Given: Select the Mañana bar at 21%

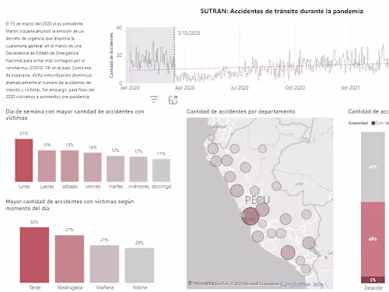Looking at the screenshot, I should point(104,264).
